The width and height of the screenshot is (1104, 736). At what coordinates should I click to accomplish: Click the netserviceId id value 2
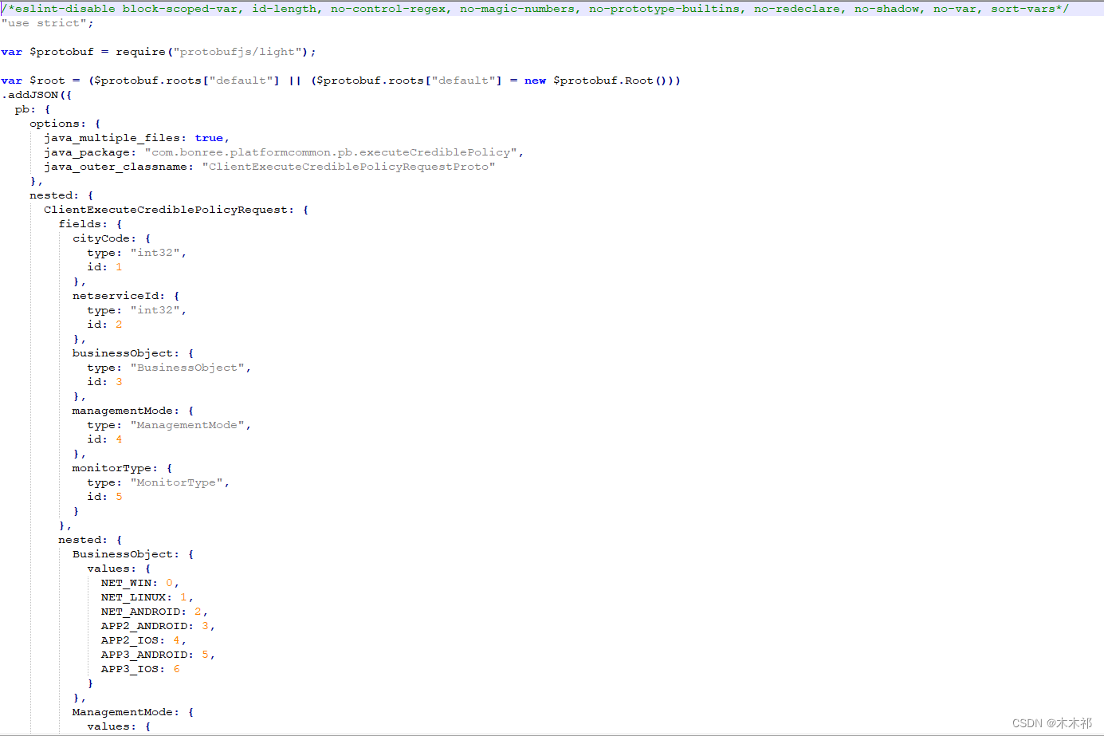(x=118, y=324)
